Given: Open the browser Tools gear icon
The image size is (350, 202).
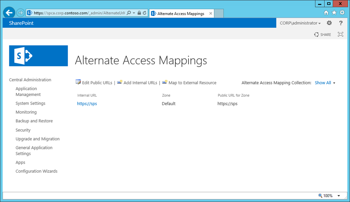Looking at the screenshot, I should [342, 13].
